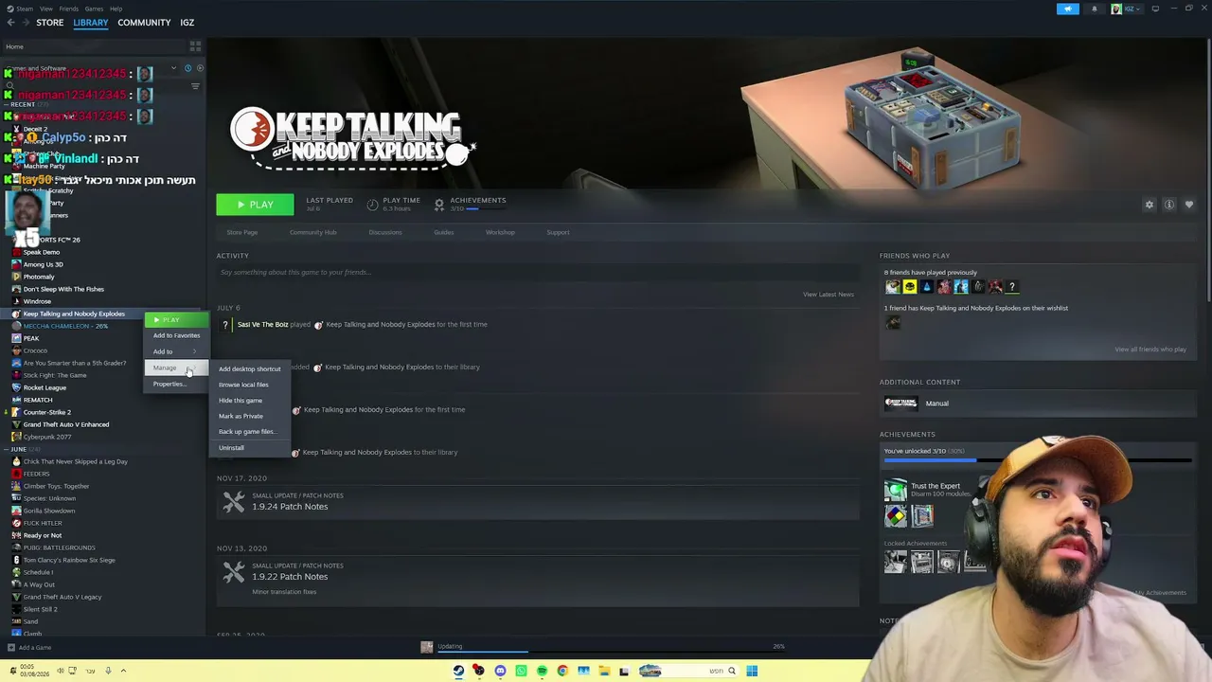Open the Games menu

click(95, 9)
